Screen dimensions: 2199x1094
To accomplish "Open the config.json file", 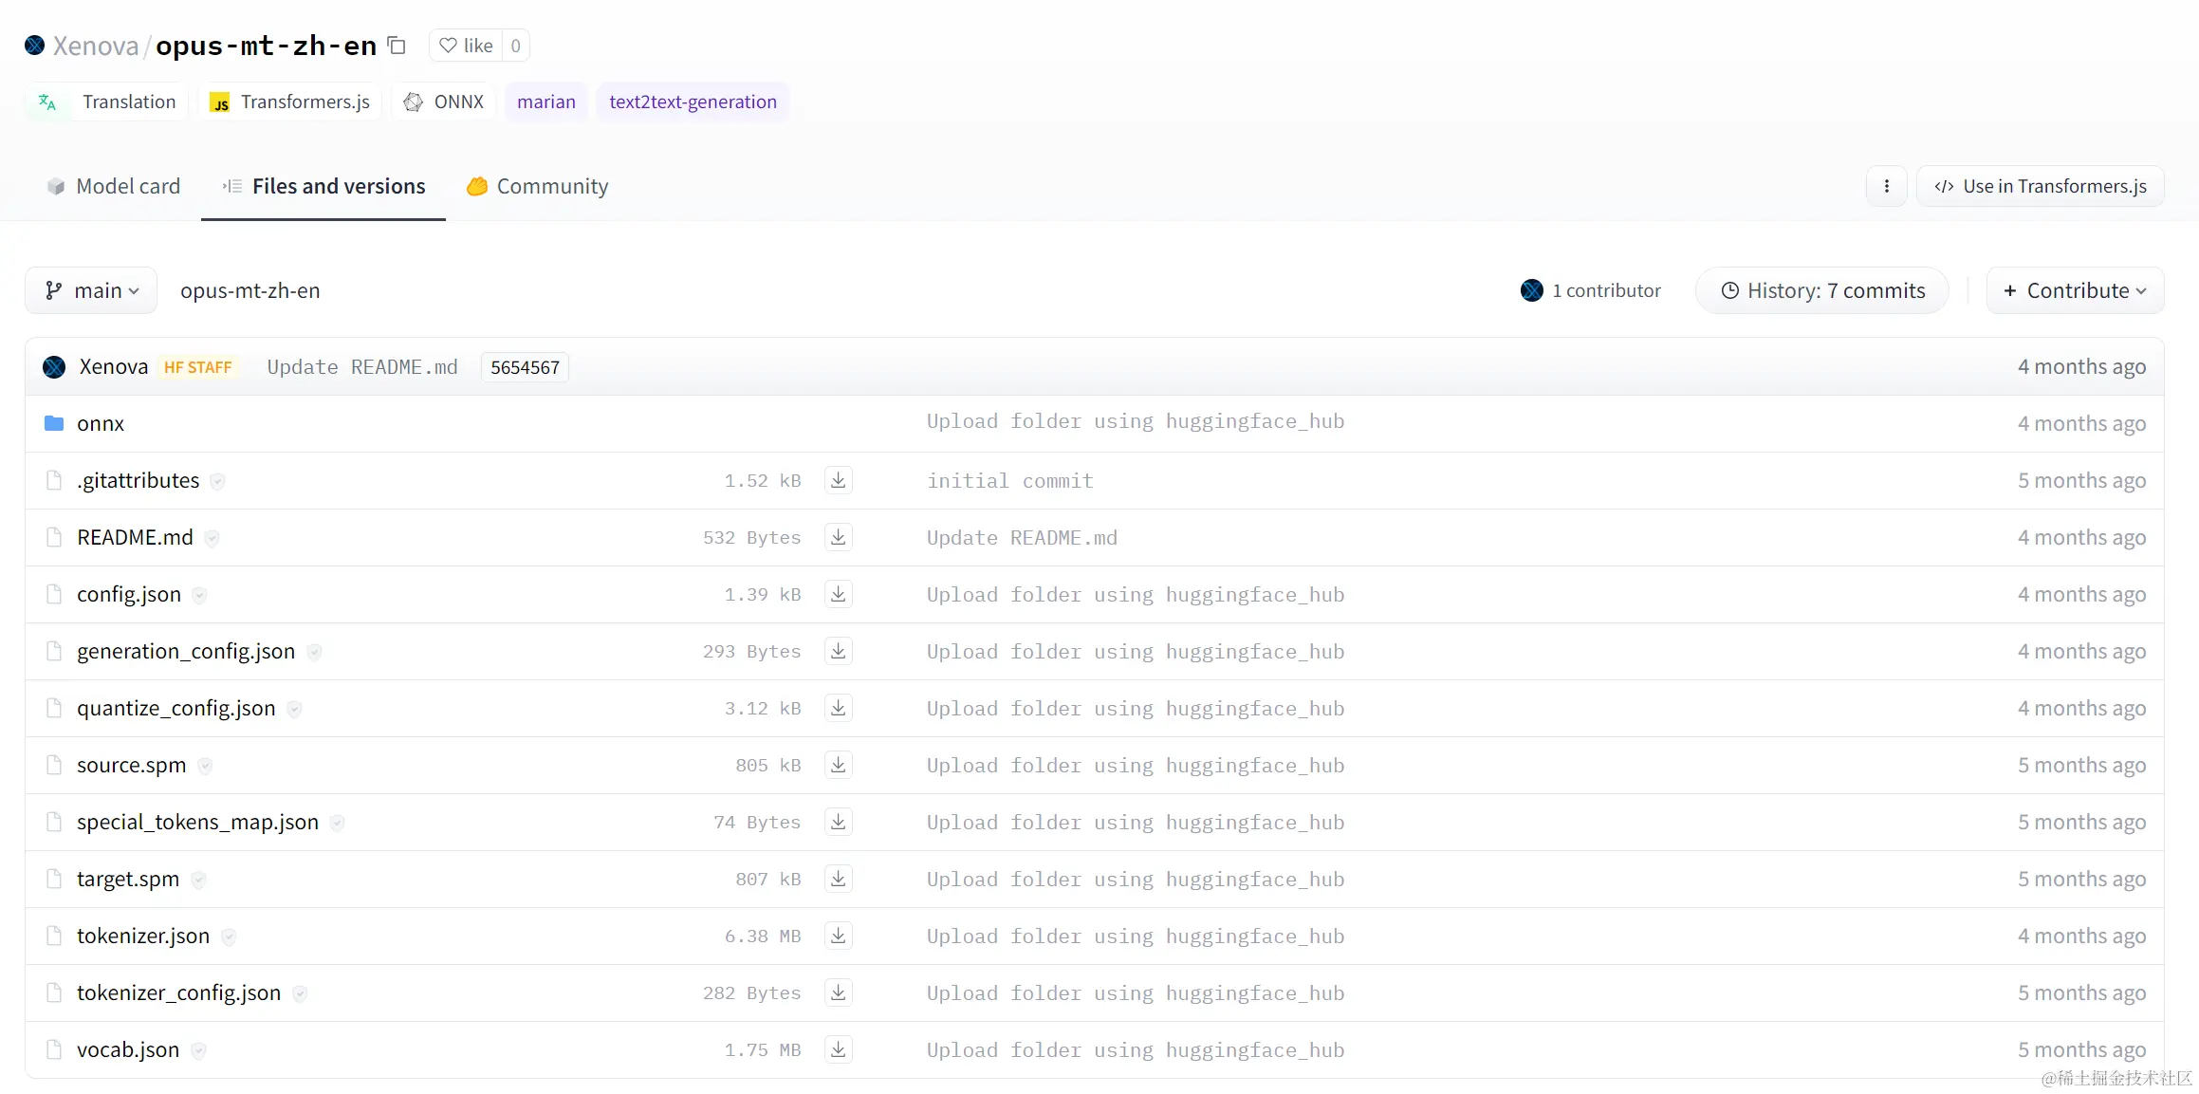I will click(x=129, y=594).
